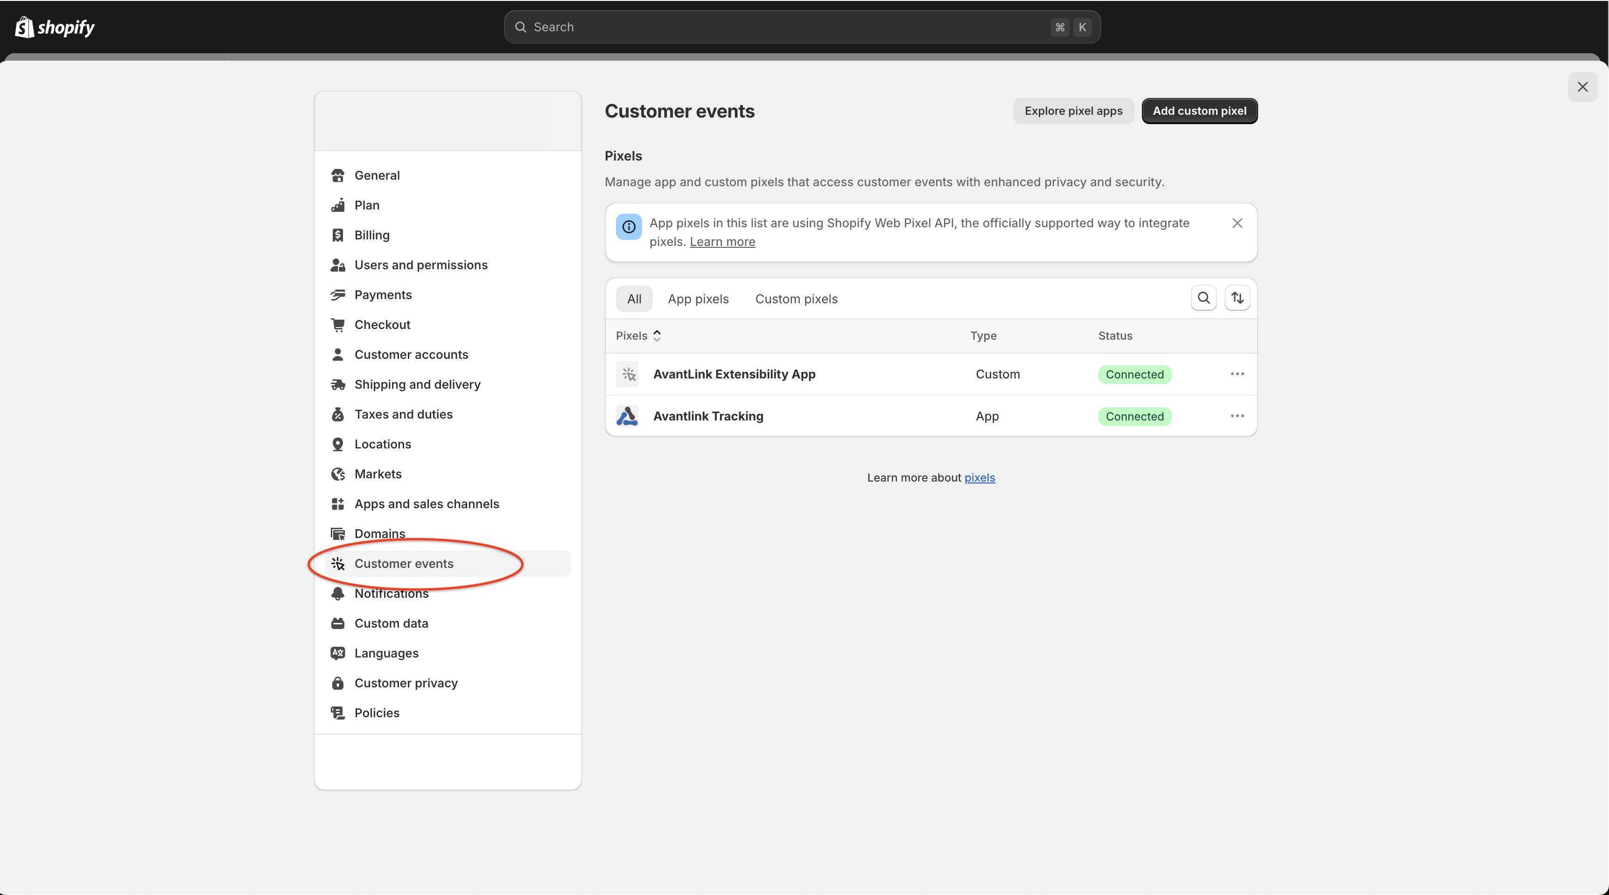Click the Apps and sales channels icon
The image size is (1609, 895).
click(338, 504)
